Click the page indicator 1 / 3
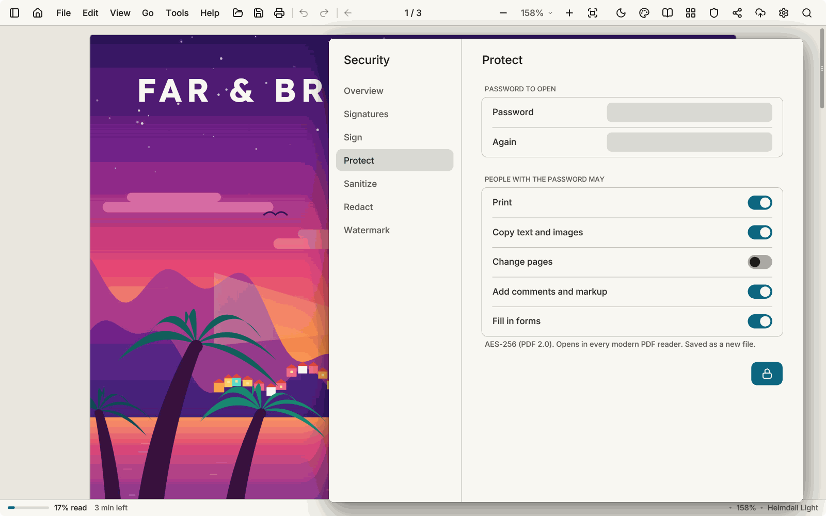 [x=413, y=13]
